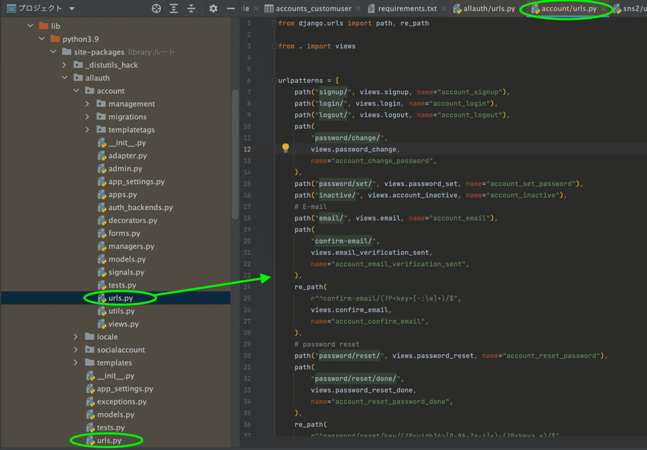Click the file icon beside managers.py
The height and width of the screenshot is (450, 647).
[x=102, y=246]
